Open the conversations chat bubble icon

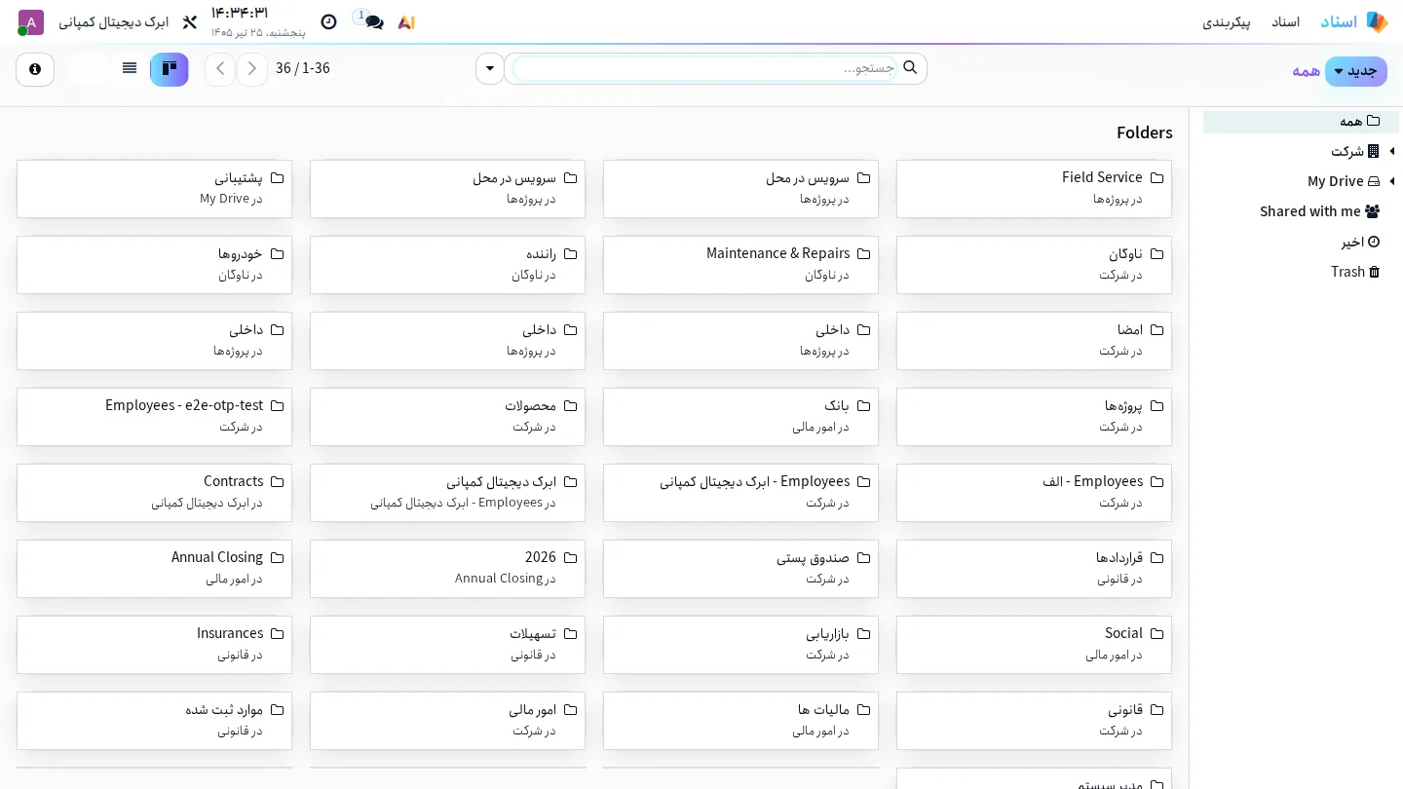pyautogui.click(x=373, y=21)
